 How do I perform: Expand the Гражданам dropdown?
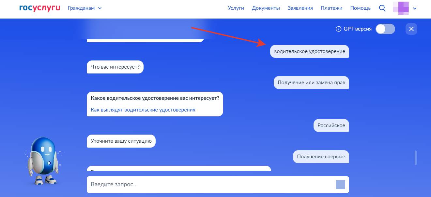tap(85, 8)
